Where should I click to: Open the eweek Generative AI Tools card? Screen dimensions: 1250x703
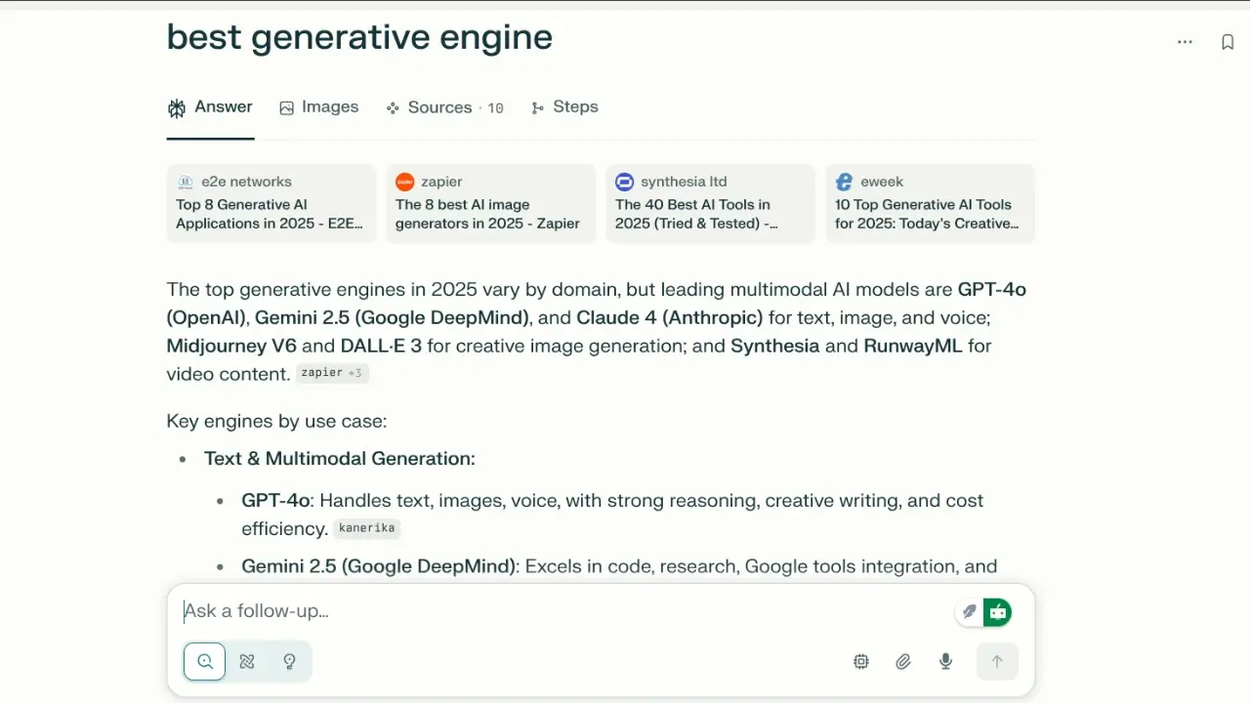(x=930, y=203)
